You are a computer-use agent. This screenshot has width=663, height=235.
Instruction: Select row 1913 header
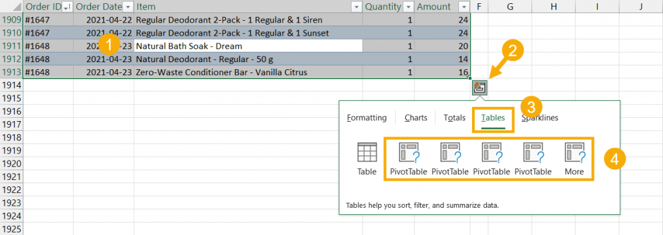12,72
